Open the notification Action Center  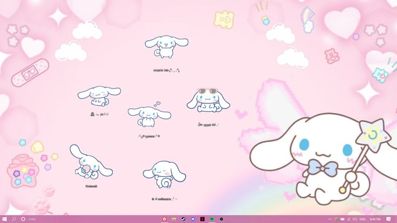[389, 219]
